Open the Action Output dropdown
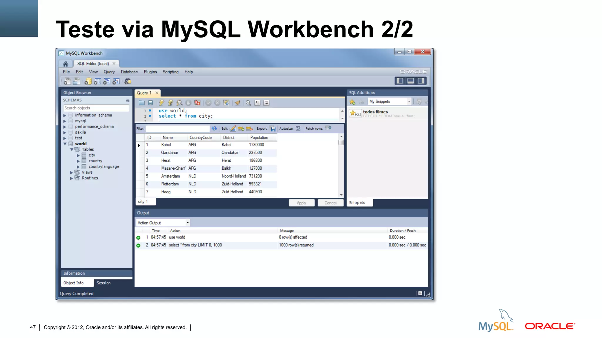 click(x=163, y=223)
